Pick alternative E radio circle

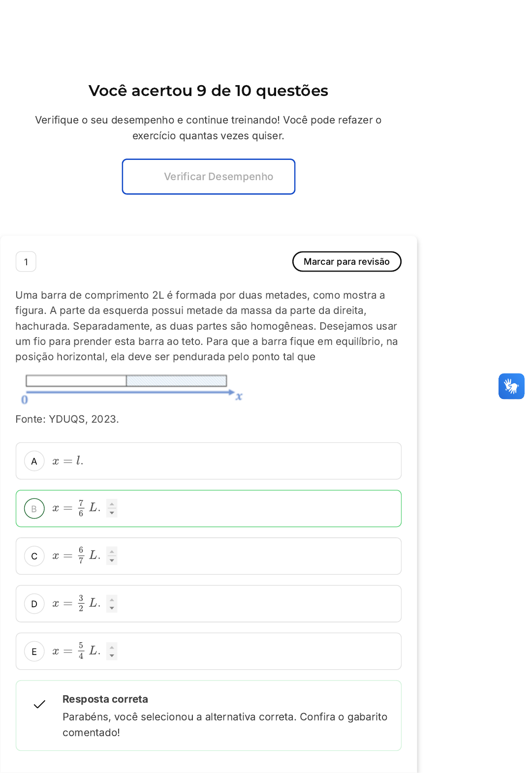pyautogui.click(x=34, y=651)
